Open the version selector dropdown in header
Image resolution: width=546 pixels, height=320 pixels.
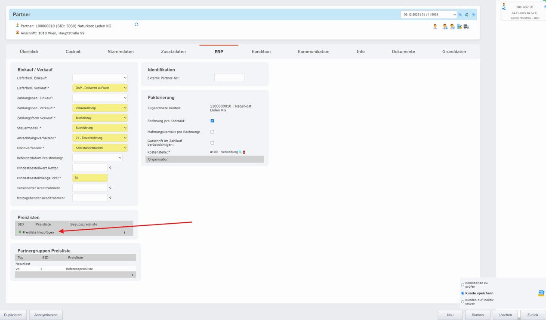429,15
